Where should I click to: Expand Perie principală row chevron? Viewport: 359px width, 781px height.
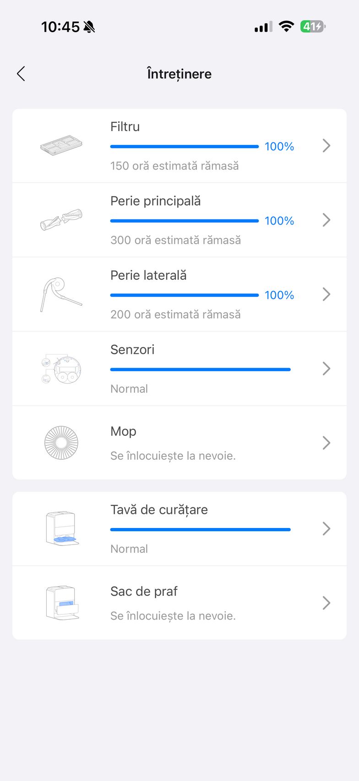(x=326, y=220)
